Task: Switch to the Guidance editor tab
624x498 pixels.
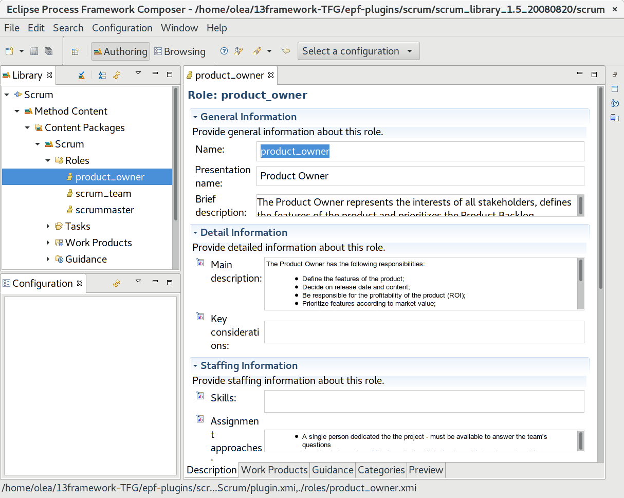Action: pyautogui.click(x=333, y=470)
